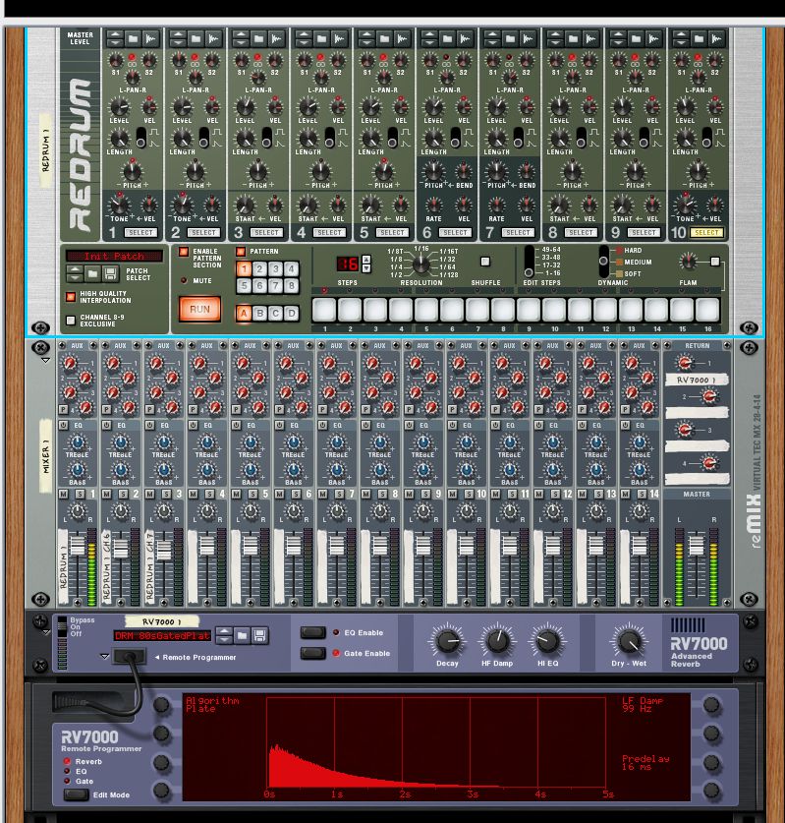785x823 pixels.
Task: Browse sample folder on Redrum channel 8
Action: click(x=573, y=38)
